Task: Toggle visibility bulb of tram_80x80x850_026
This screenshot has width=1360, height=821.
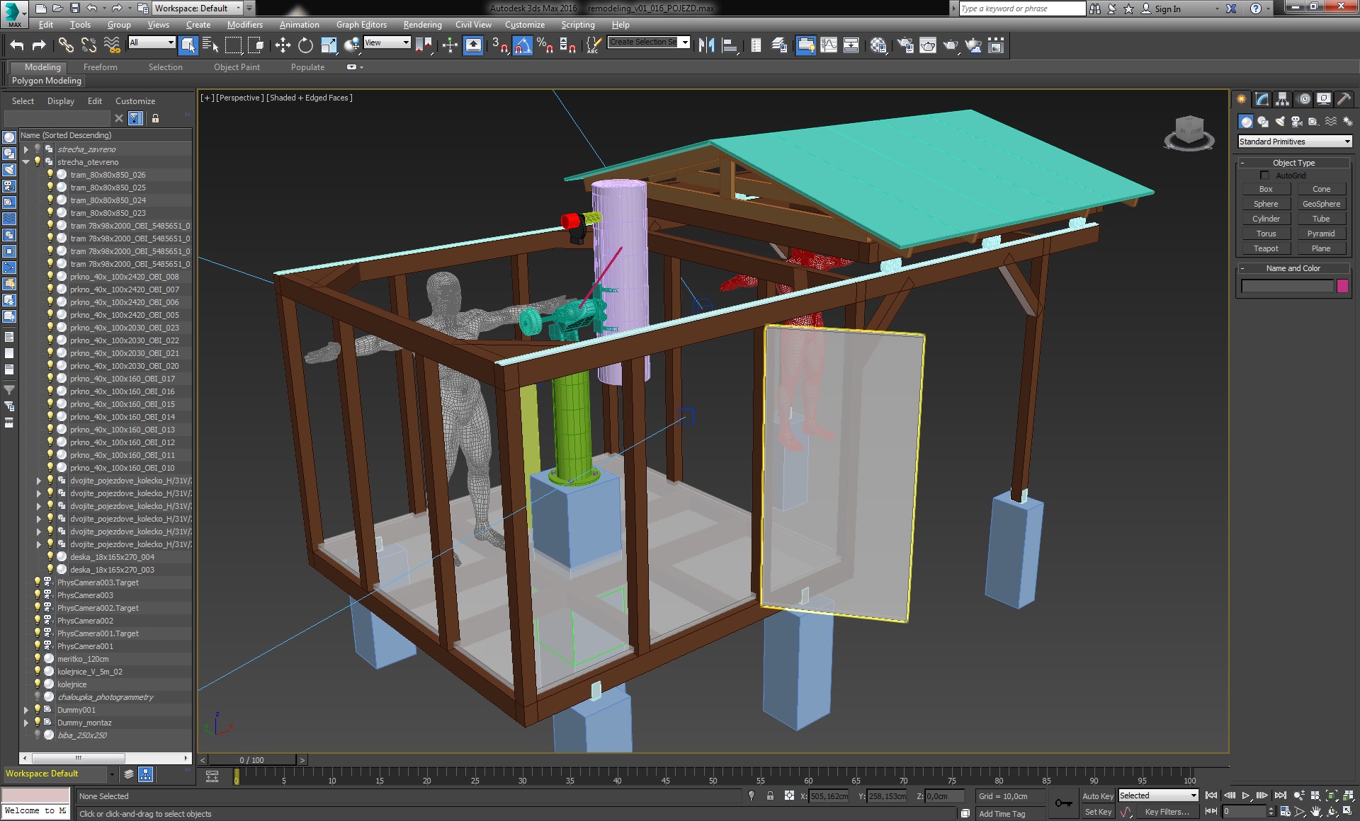Action: click(50, 175)
